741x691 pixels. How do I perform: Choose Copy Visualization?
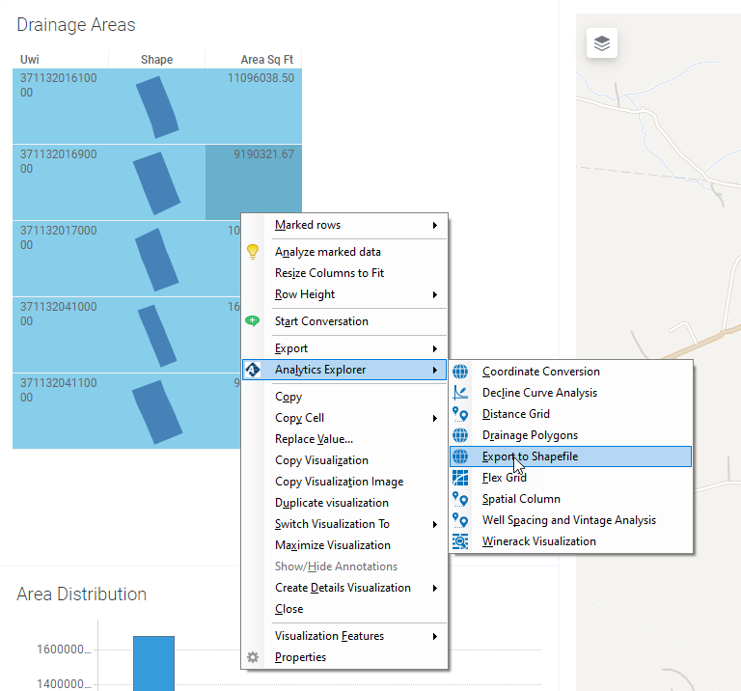tap(344, 460)
